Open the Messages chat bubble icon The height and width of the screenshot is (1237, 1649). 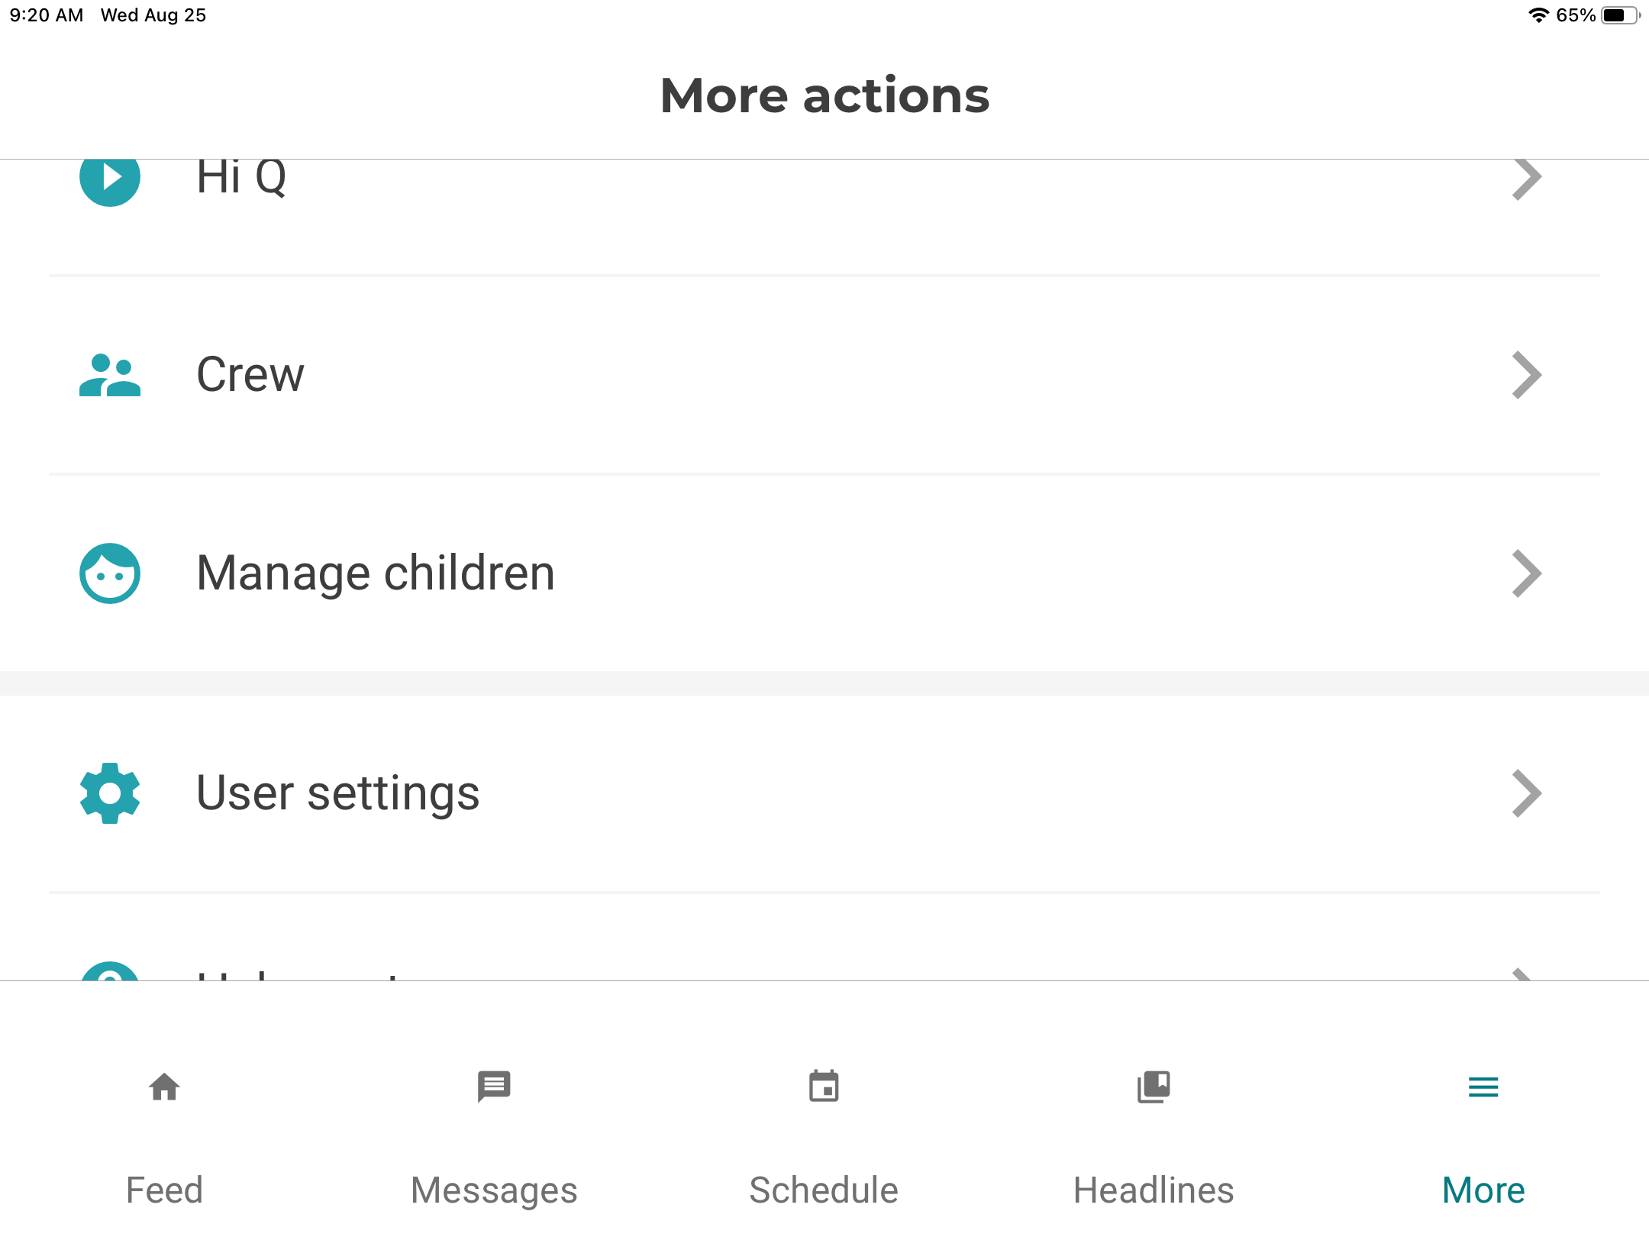pyautogui.click(x=493, y=1087)
